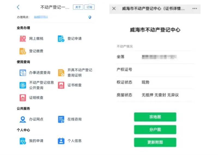This screenshot has width=218, height=155.
Task: Open 办事进度查询 icon
Action: click(x=23, y=72)
